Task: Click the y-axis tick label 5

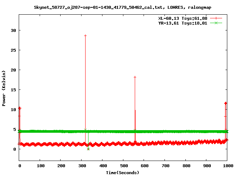Action: 15,129
